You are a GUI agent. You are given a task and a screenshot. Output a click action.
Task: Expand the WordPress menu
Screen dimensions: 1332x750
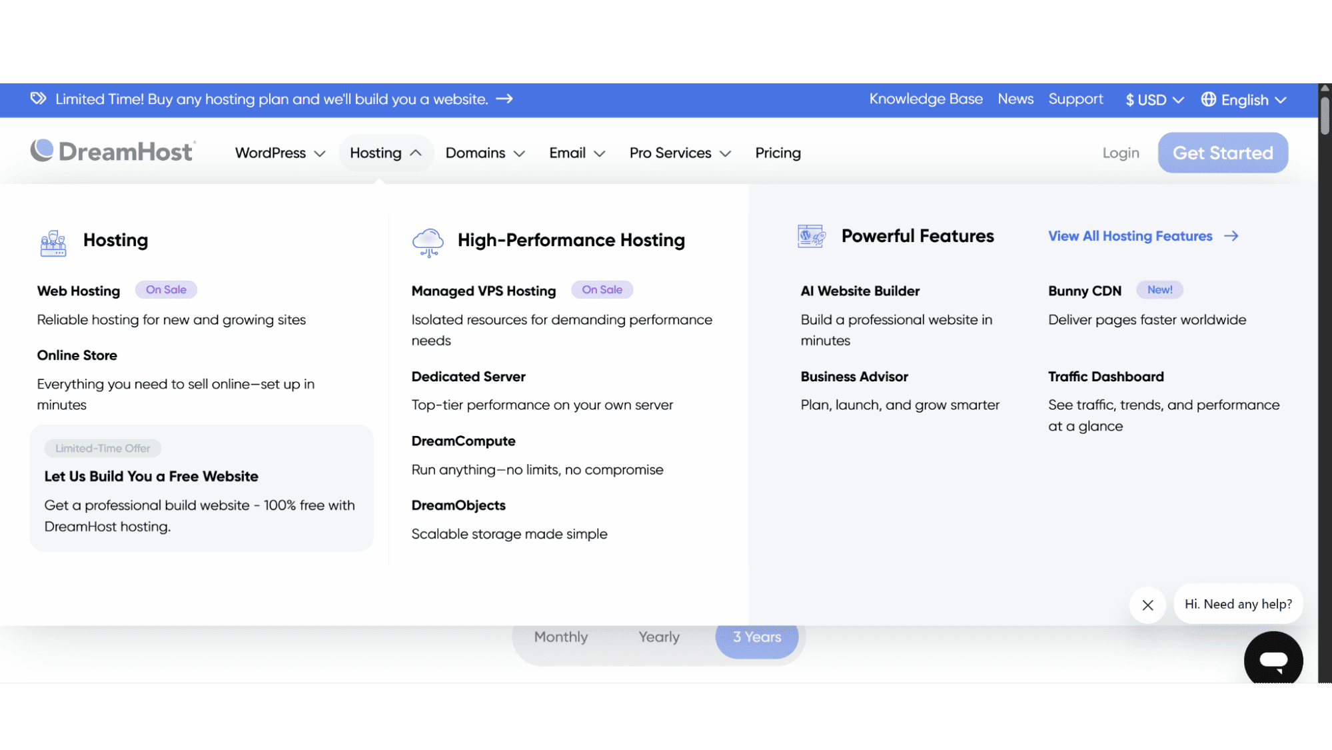pos(280,153)
